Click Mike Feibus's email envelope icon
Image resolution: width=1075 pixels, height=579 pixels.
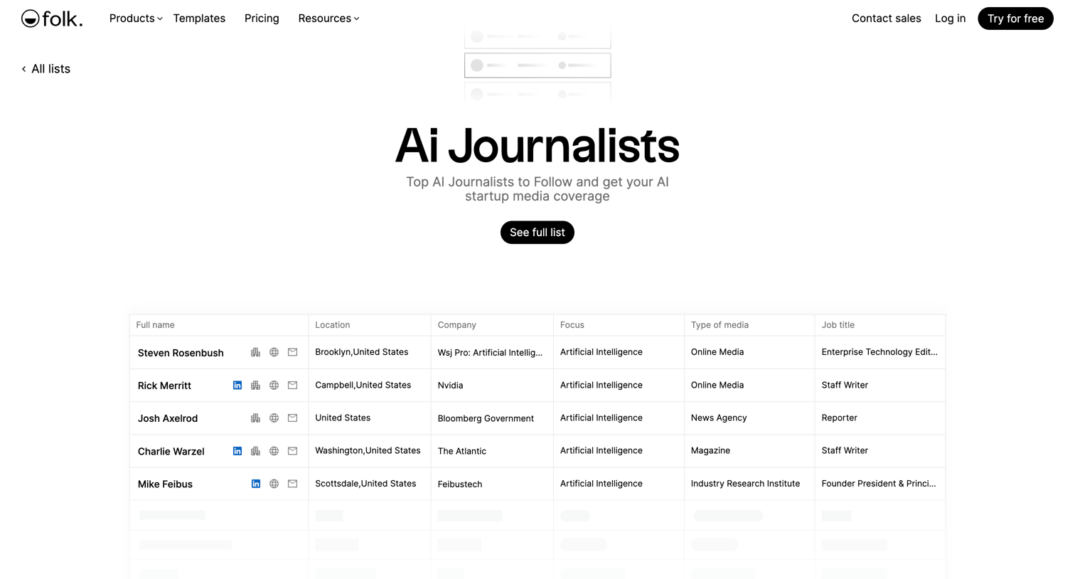[x=292, y=484]
